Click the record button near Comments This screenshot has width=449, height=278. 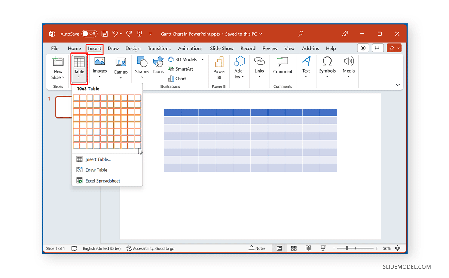click(363, 48)
